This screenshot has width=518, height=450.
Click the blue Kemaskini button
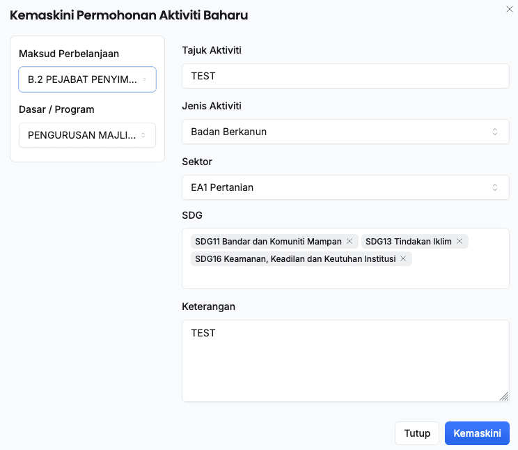(x=477, y=433)
